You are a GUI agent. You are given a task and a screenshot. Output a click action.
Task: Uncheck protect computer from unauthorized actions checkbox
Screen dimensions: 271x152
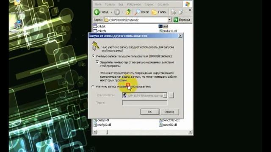click(97, 62)
